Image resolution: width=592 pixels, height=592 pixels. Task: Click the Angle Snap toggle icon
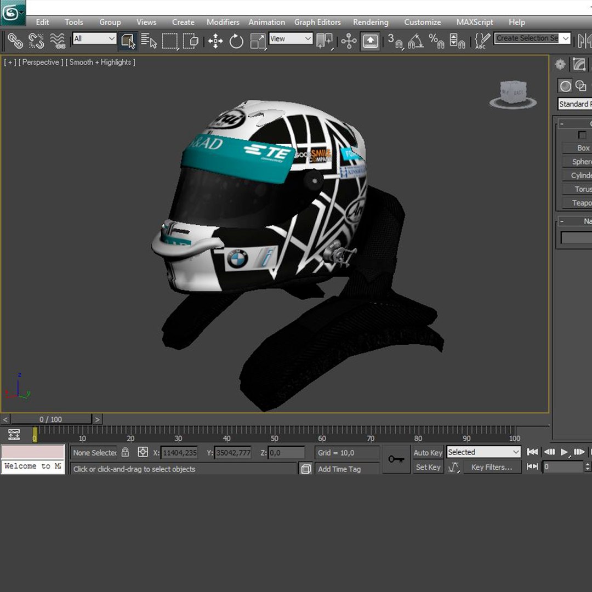click(x=415, y=41)
